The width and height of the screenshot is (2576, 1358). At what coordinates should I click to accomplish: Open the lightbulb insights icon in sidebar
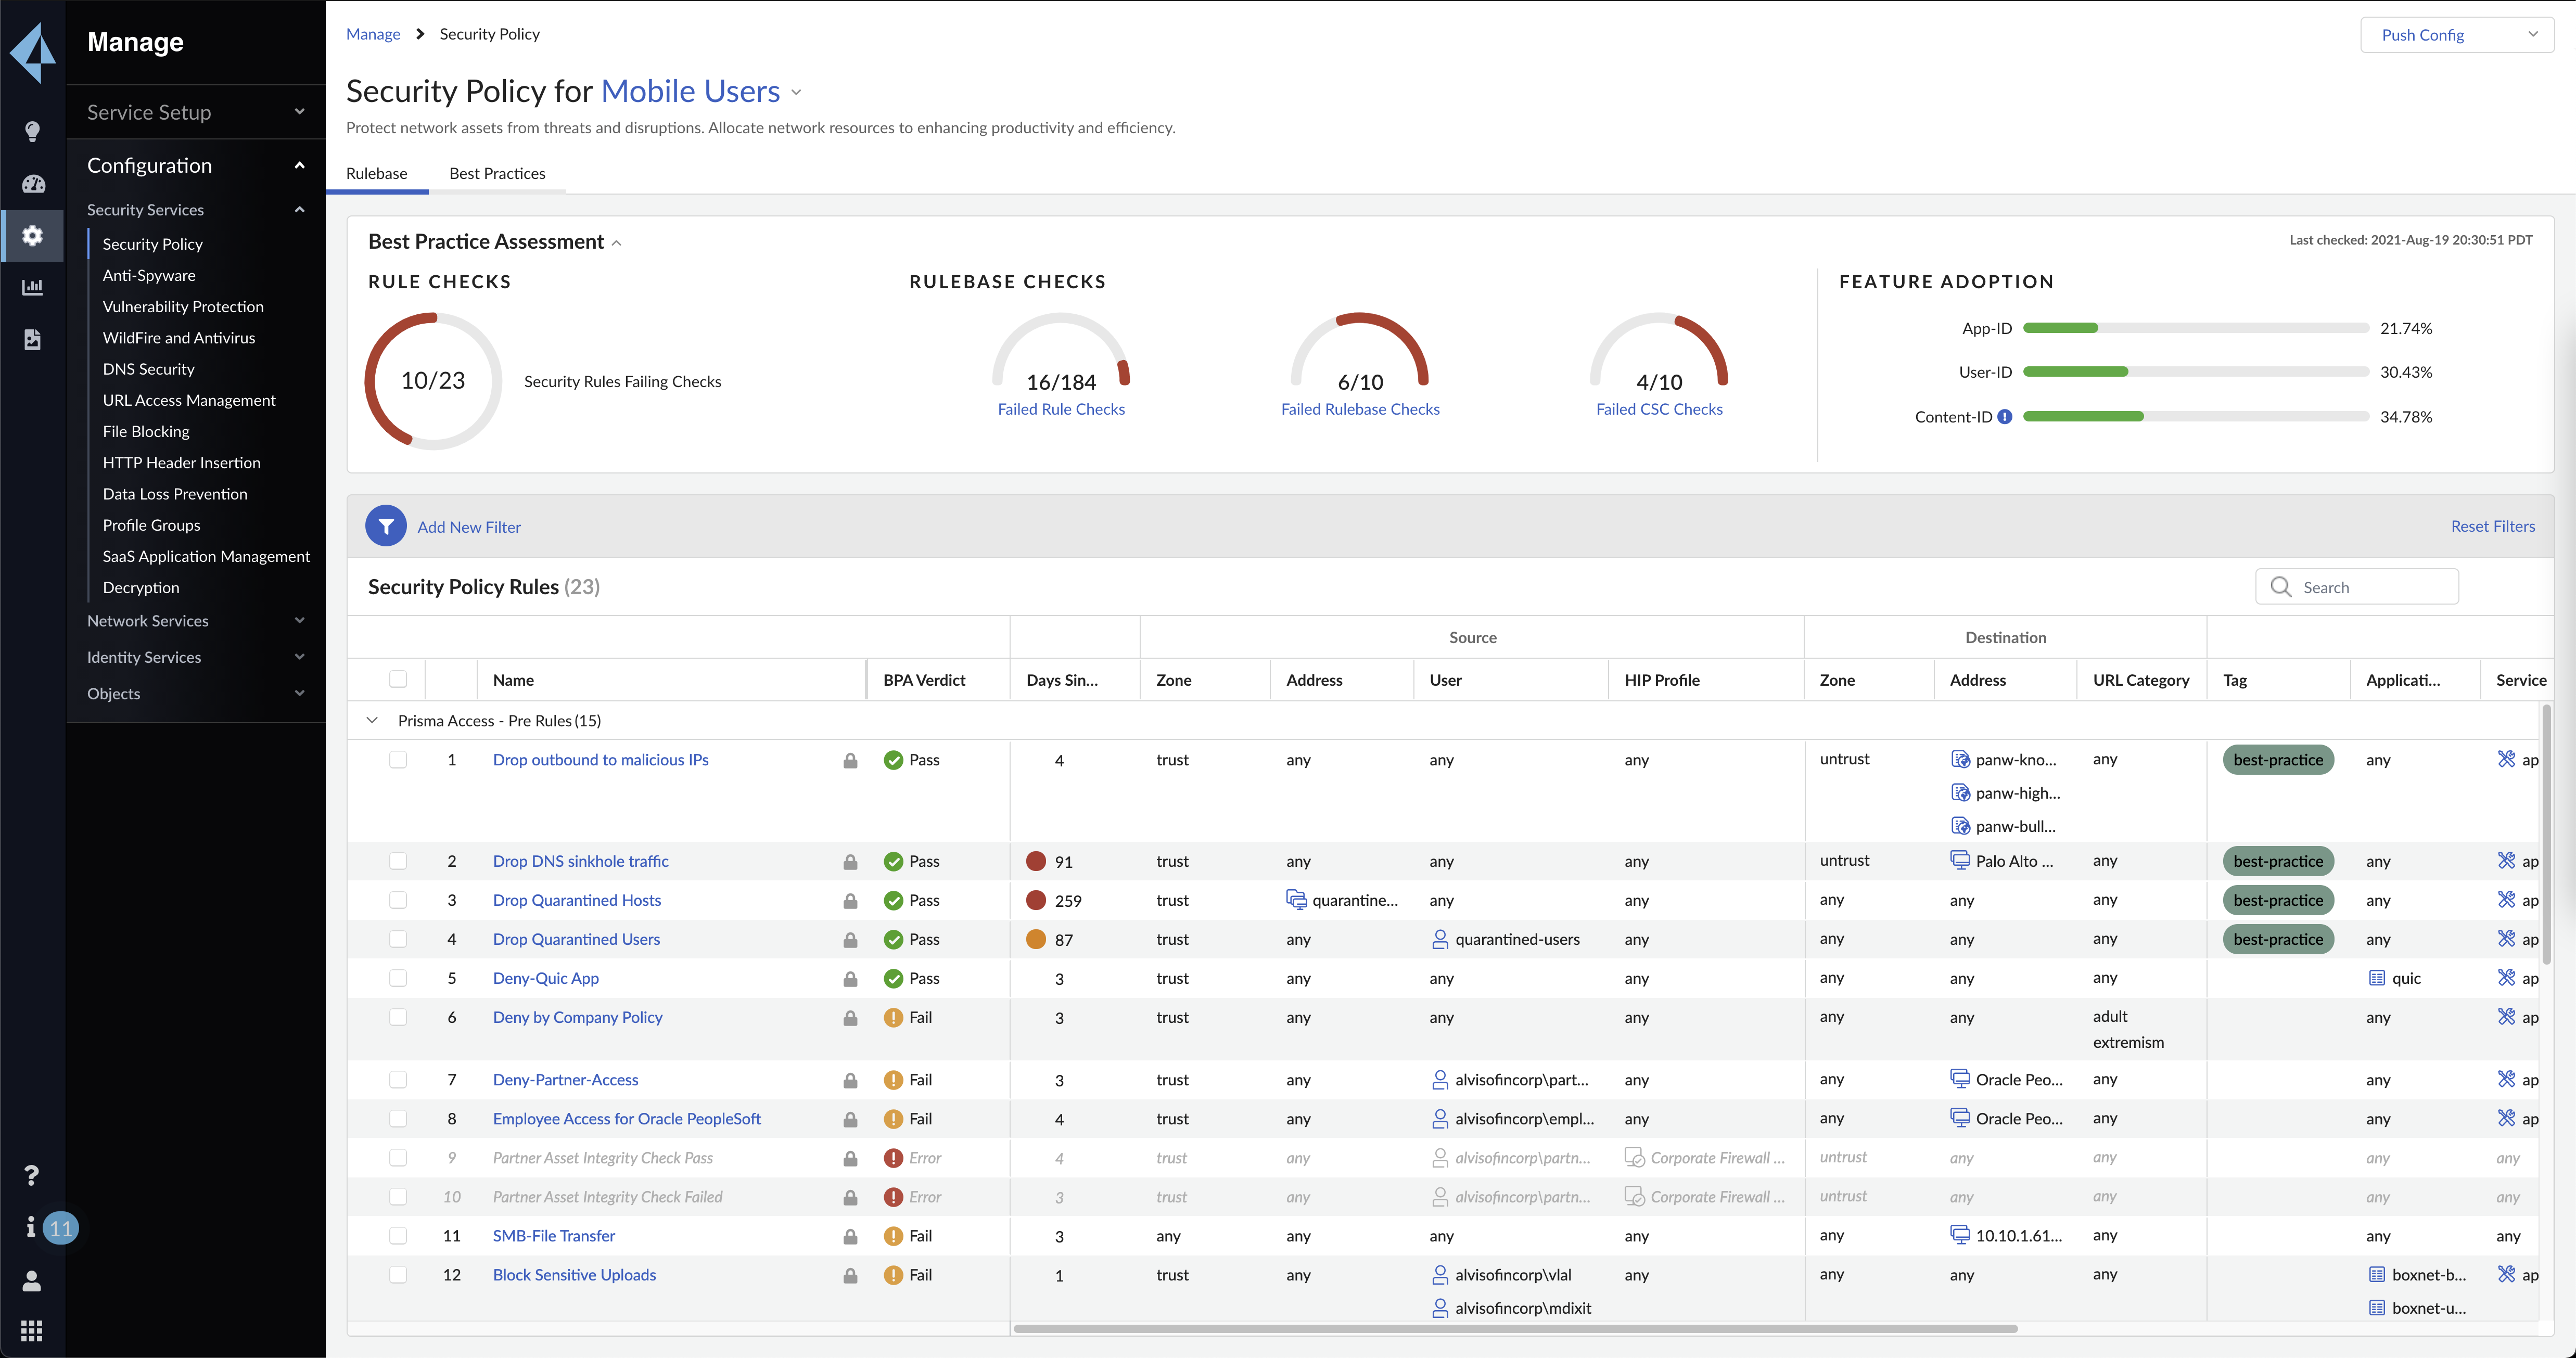[x=33, y=131]
